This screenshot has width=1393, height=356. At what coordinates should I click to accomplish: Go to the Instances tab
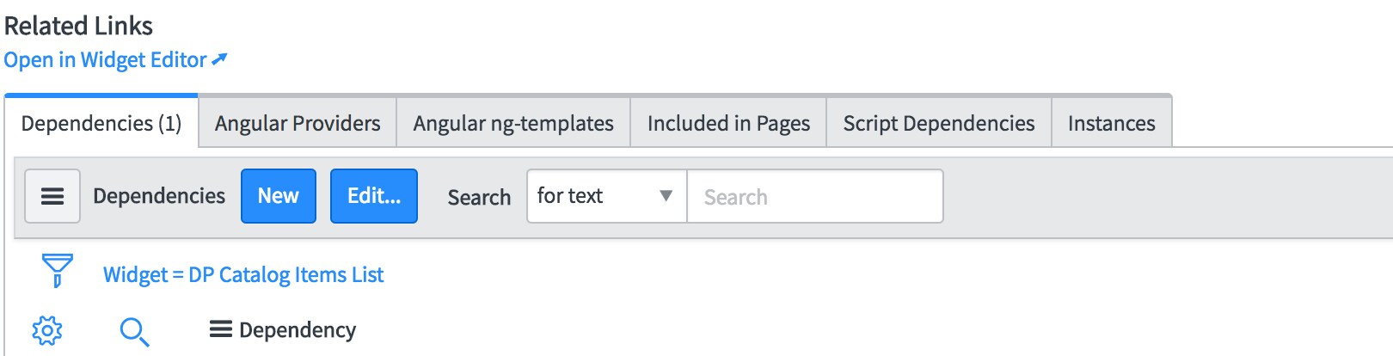pos(1112,123)
